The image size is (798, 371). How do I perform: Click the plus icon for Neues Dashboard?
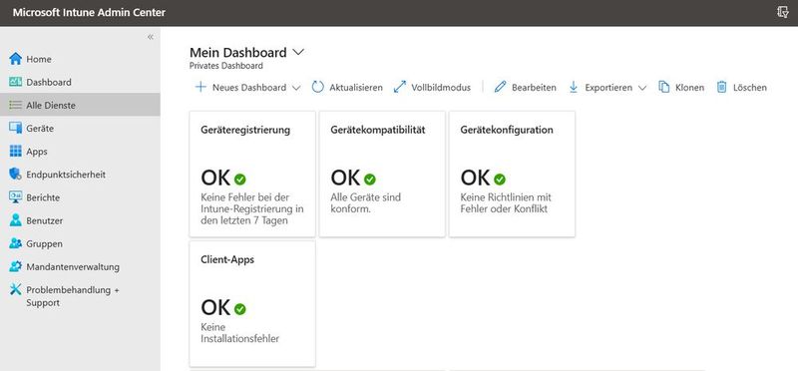[200, 88]
